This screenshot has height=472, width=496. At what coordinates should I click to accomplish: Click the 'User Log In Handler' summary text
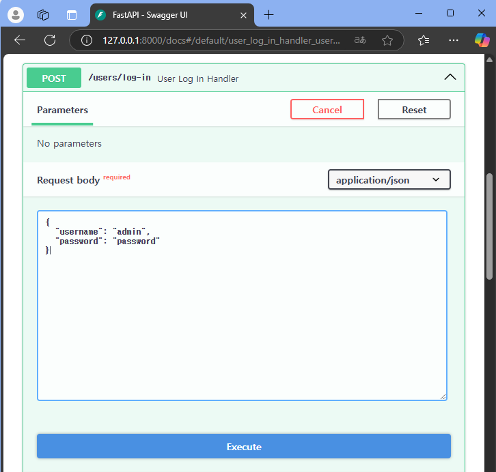pos(197,78)
